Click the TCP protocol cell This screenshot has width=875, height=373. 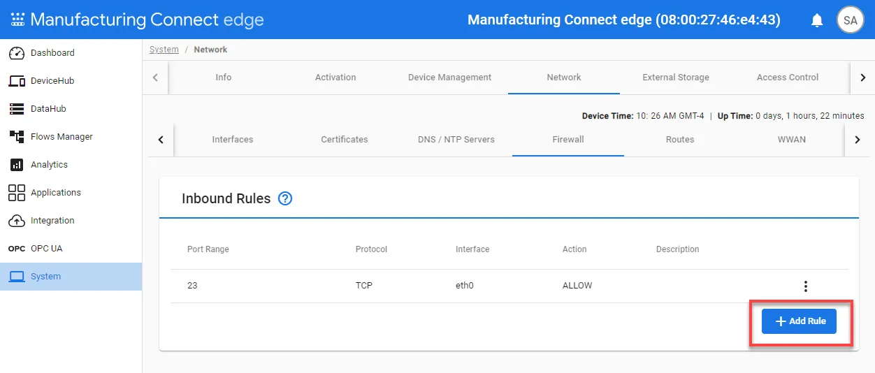pos(364,286)
